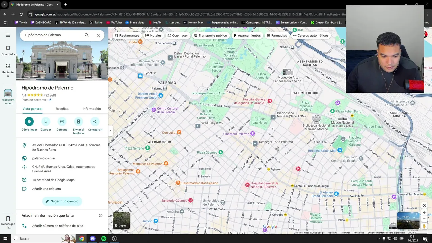Open the Twitch bookmark
Viewport: 432px width, 243px height.
[x=21, y=23]
